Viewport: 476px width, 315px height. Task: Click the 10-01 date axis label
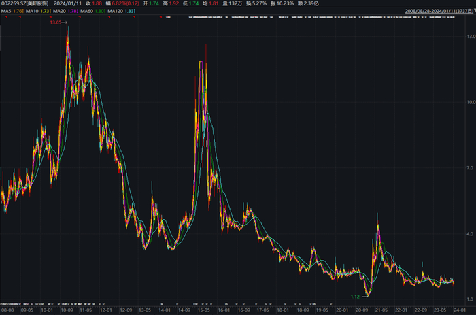pyautogui.click(x=47, y=310)
